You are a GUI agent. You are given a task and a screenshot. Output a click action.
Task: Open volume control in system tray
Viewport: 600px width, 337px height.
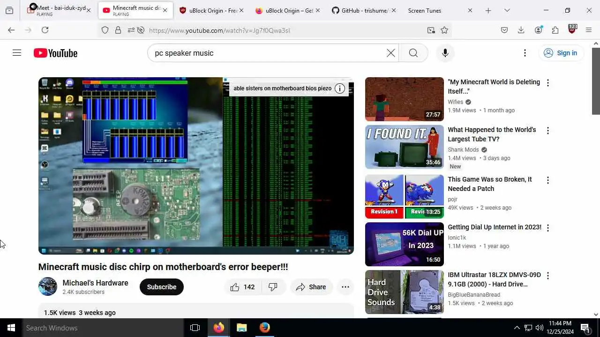(x=539, y=328)
